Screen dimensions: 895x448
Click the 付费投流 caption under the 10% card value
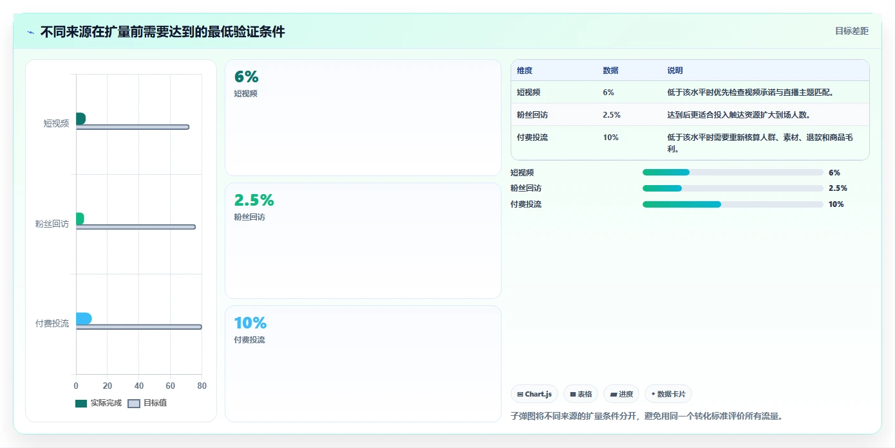pos(249,339)
